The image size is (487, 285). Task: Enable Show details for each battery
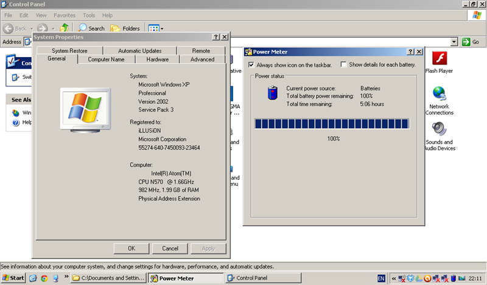pos(343,64)
